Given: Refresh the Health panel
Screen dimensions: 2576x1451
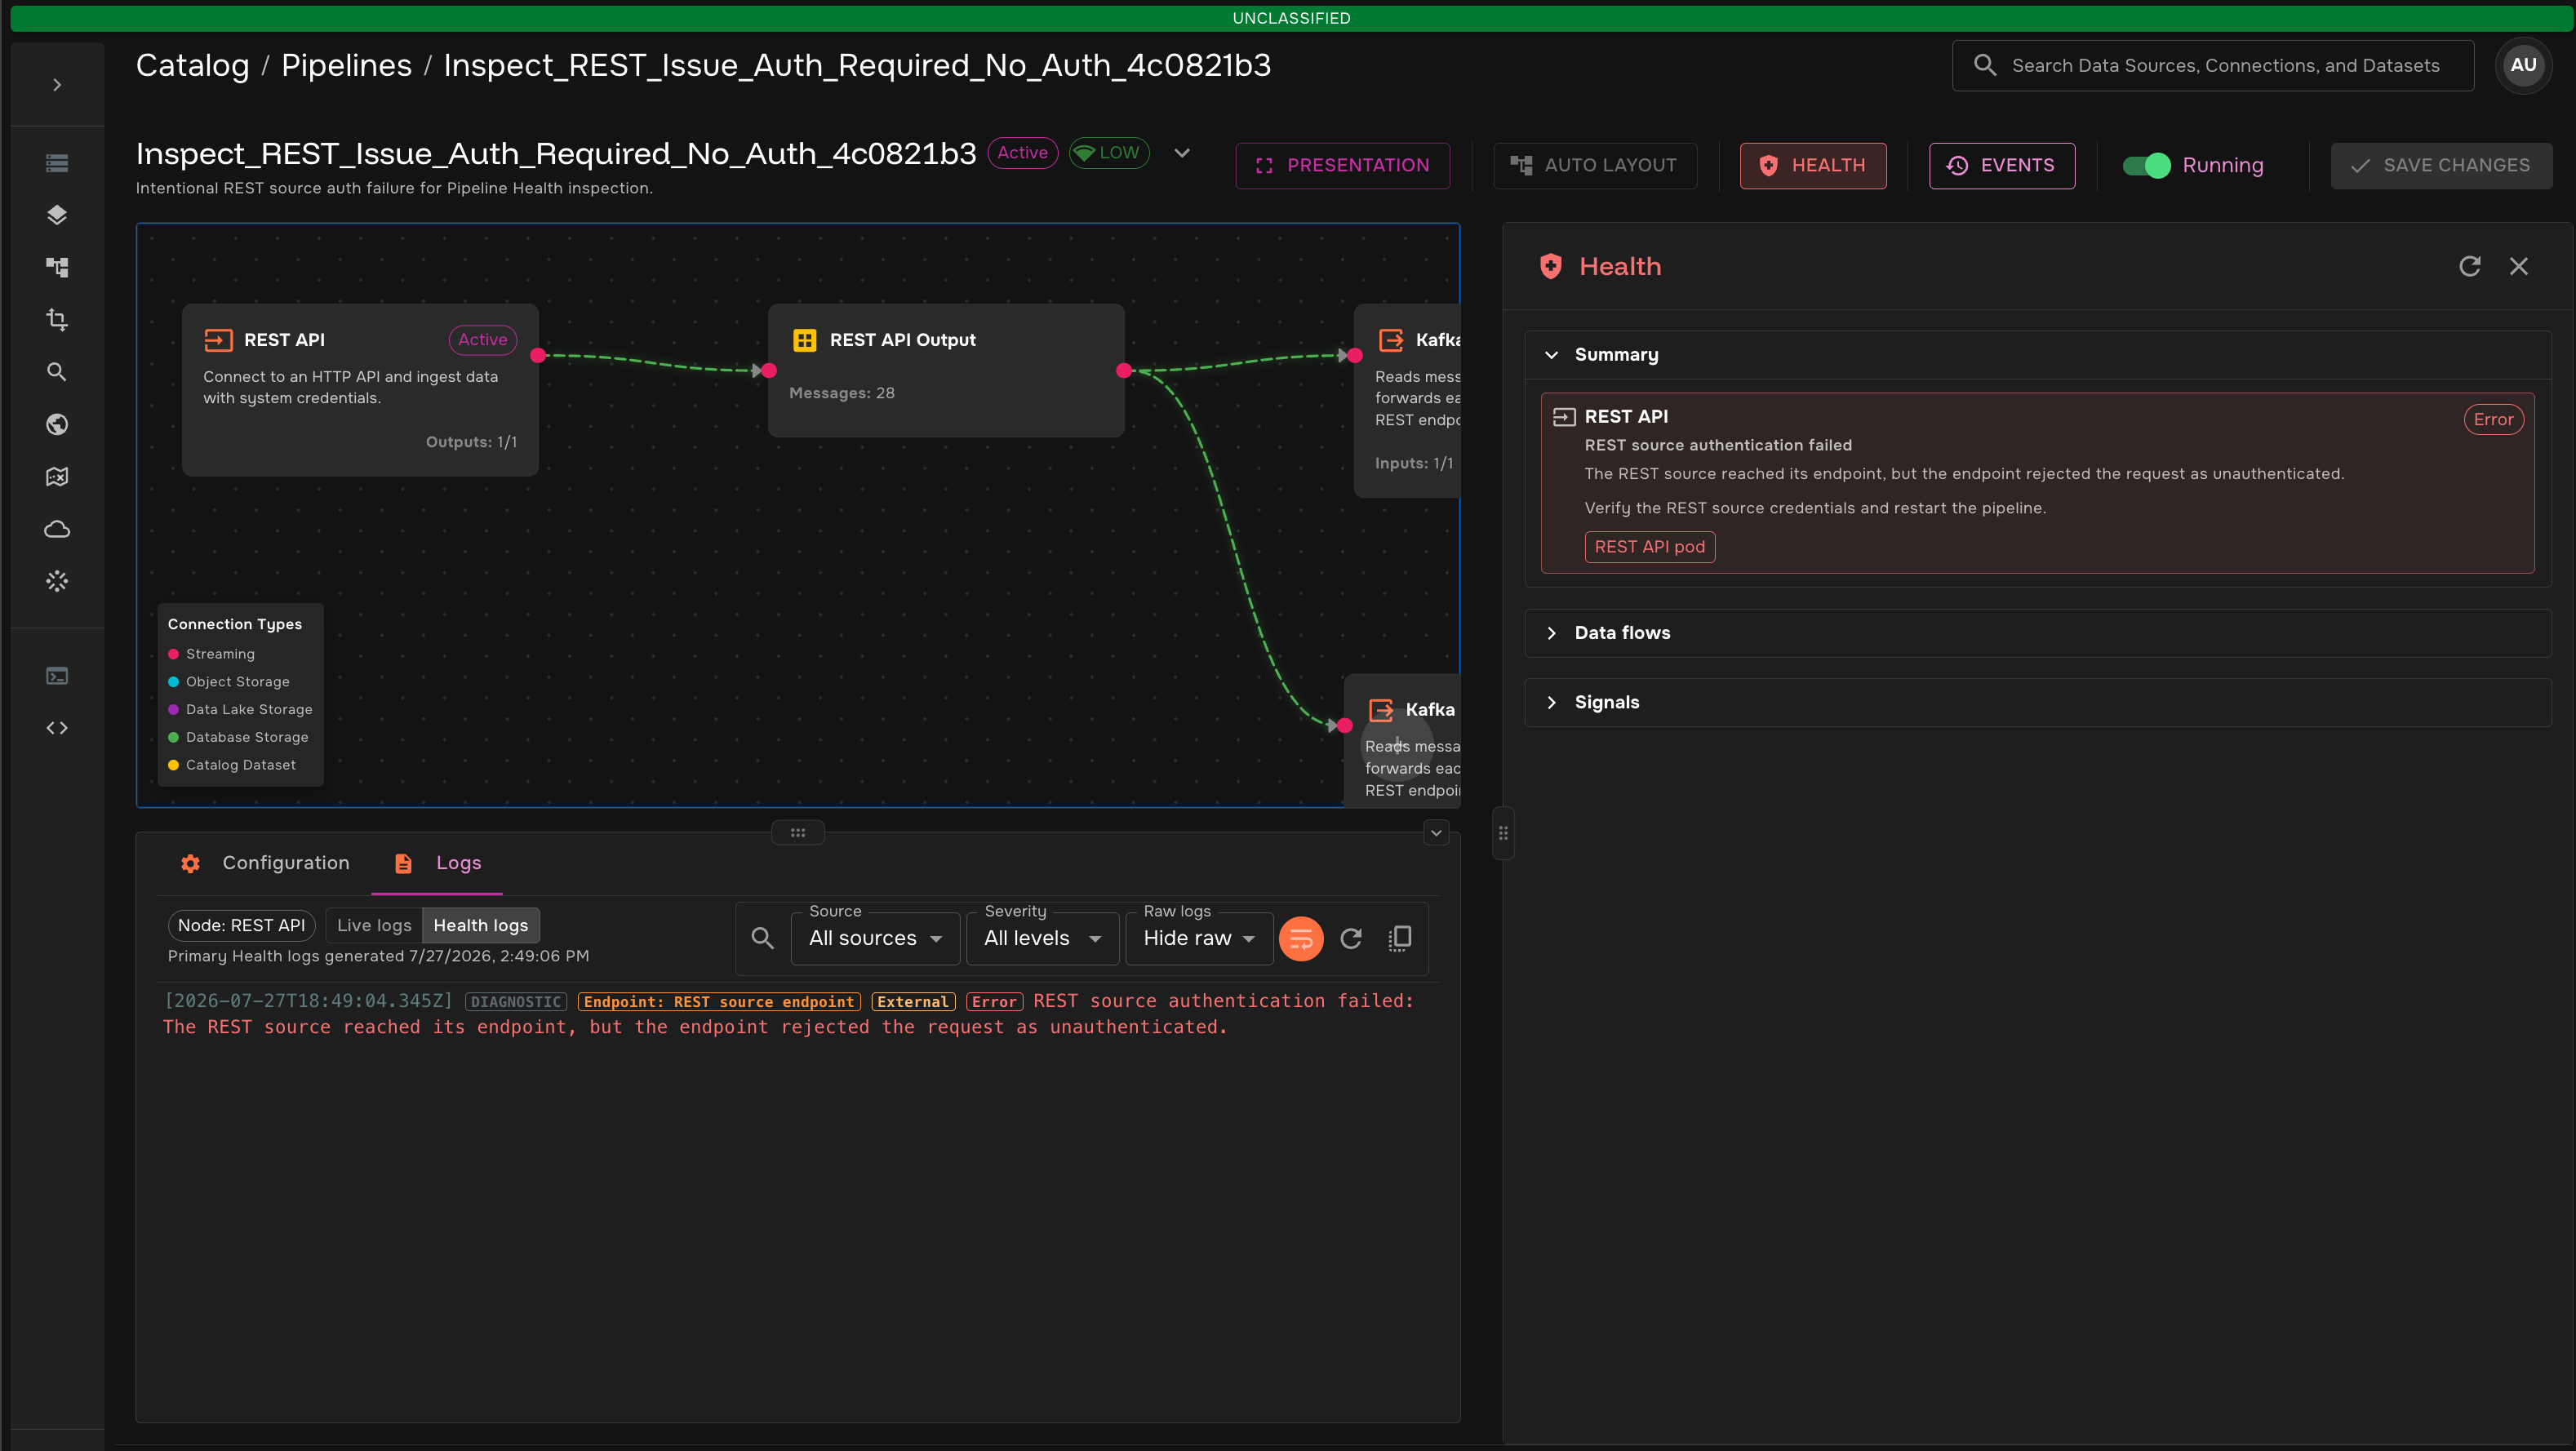Looking at the screenshot, I should pos(2470,266).
